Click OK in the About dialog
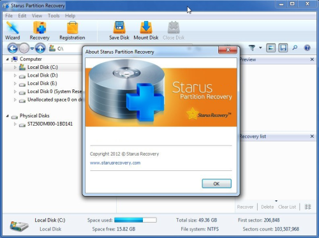The image size is (319, 238). [216, 184]
